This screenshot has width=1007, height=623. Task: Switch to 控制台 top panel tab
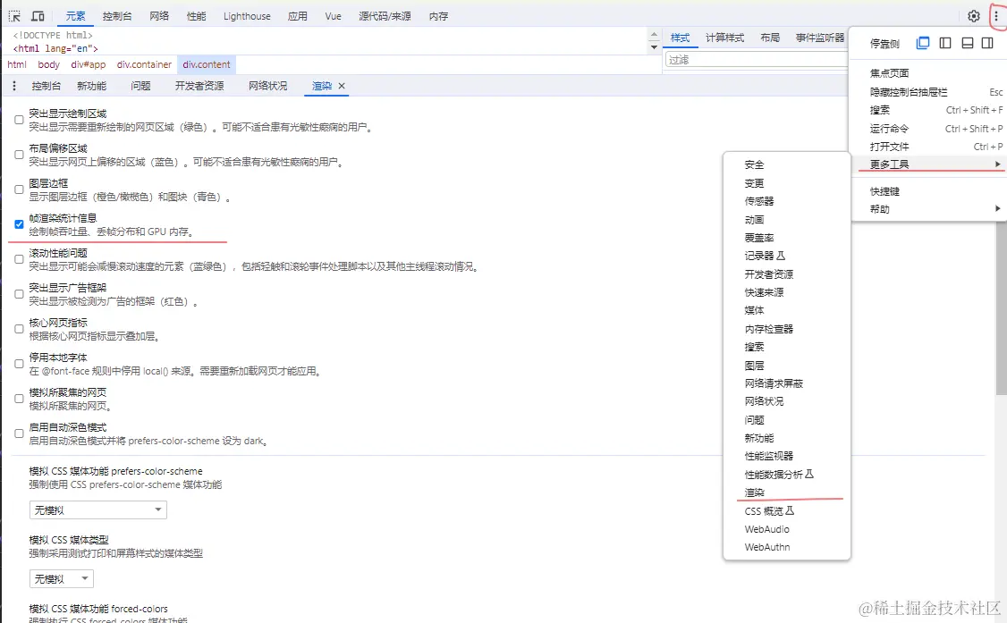[117, 16]
